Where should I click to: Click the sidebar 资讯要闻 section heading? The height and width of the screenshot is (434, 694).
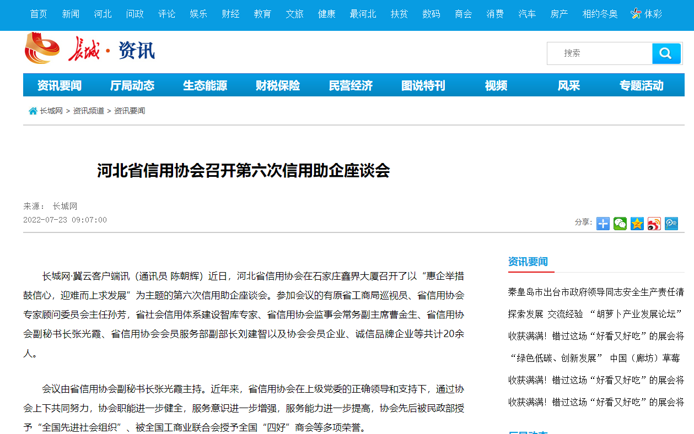point(528,262)
